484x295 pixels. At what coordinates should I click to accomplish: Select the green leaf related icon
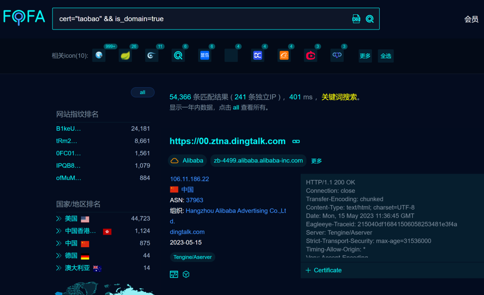pyautogui.click(x=125, y=56)
